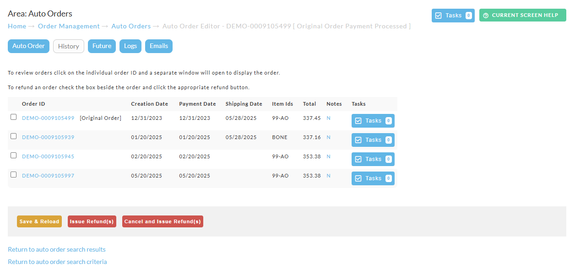Open order DEMO-0009105499
This screenshot has height=269, width=575.
[48, 118]
